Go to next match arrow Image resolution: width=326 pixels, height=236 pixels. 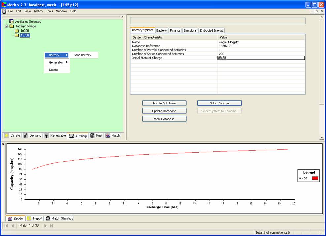click(x=46, y=226)
